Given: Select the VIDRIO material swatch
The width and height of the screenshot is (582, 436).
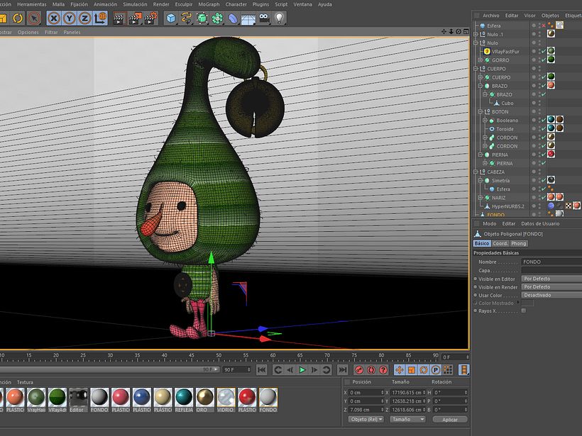Looking at the screenshot, I should tap(226, 400).
